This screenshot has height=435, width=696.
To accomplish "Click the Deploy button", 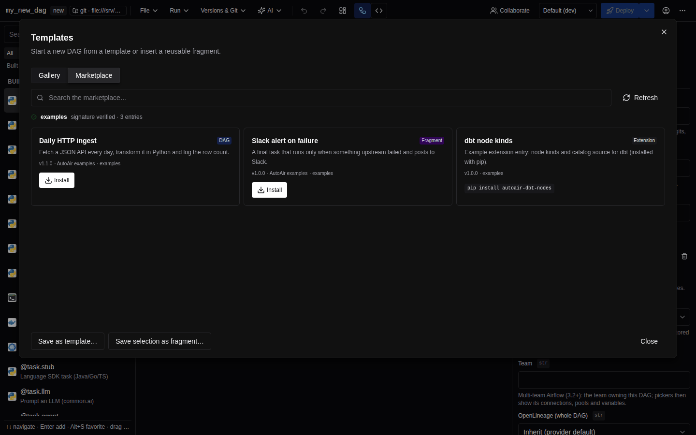I will 620,11.
